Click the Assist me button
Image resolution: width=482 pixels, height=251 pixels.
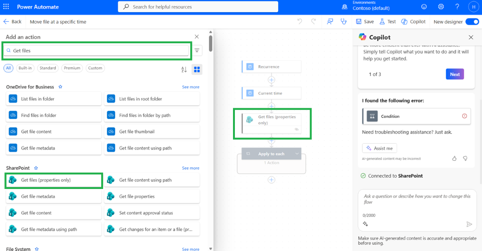coord(379,148)
